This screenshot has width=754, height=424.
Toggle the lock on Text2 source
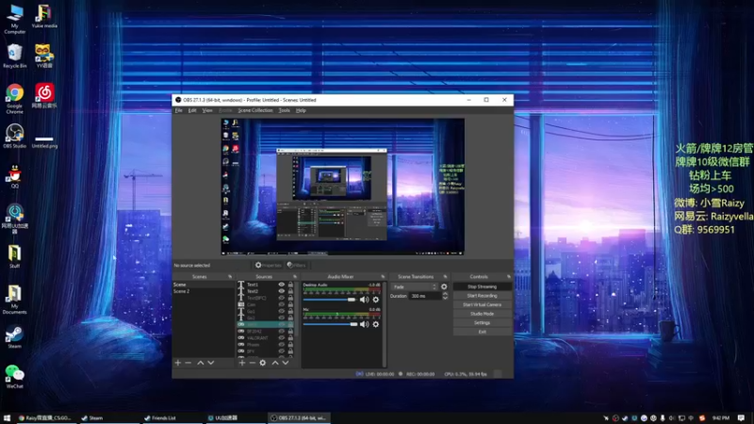[290, 291]
